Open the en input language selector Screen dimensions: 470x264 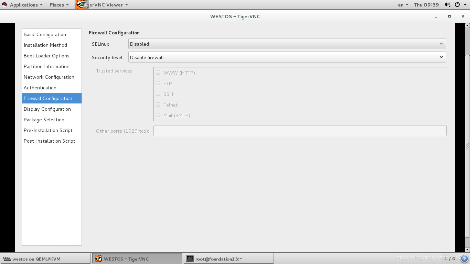[403, 5]
